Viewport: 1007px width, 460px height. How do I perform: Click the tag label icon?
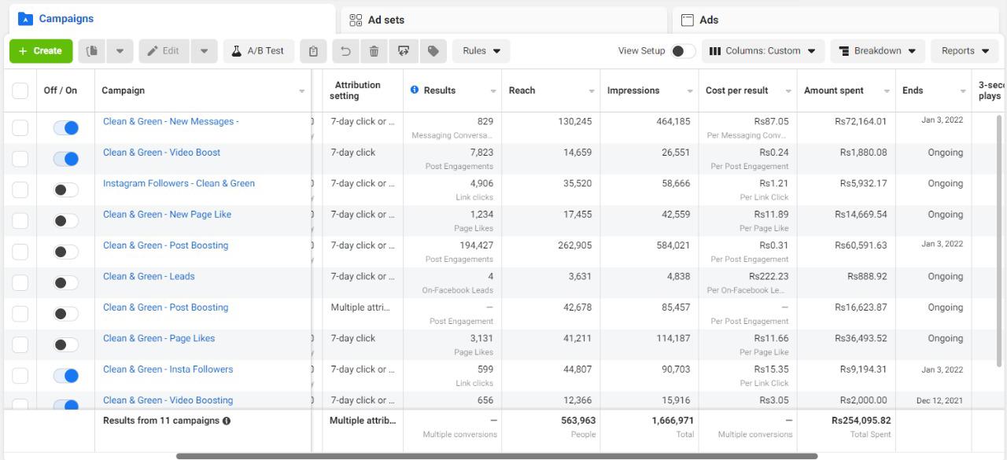[x=433, y=51]
